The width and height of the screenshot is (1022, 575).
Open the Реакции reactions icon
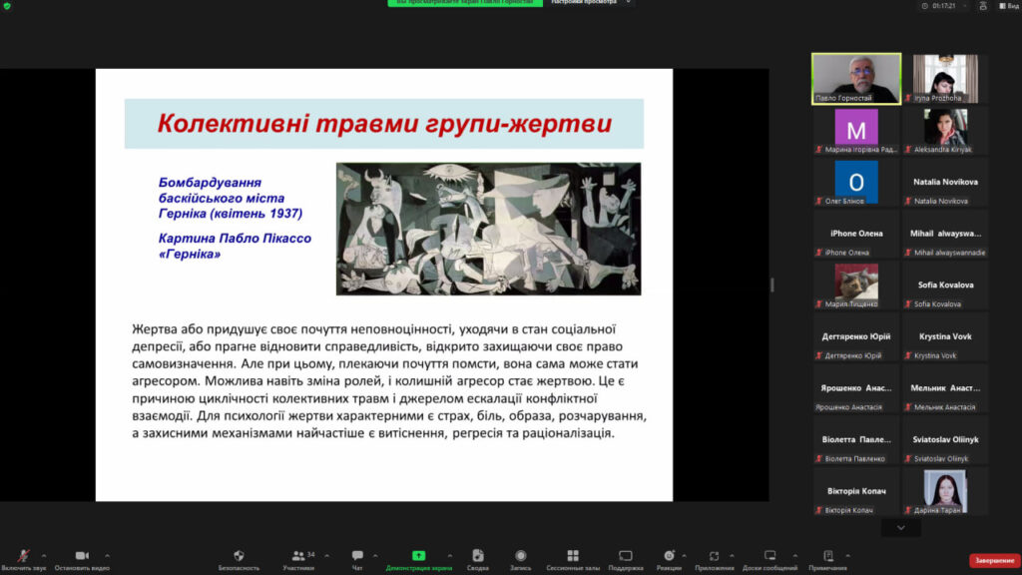pos(669,557)
